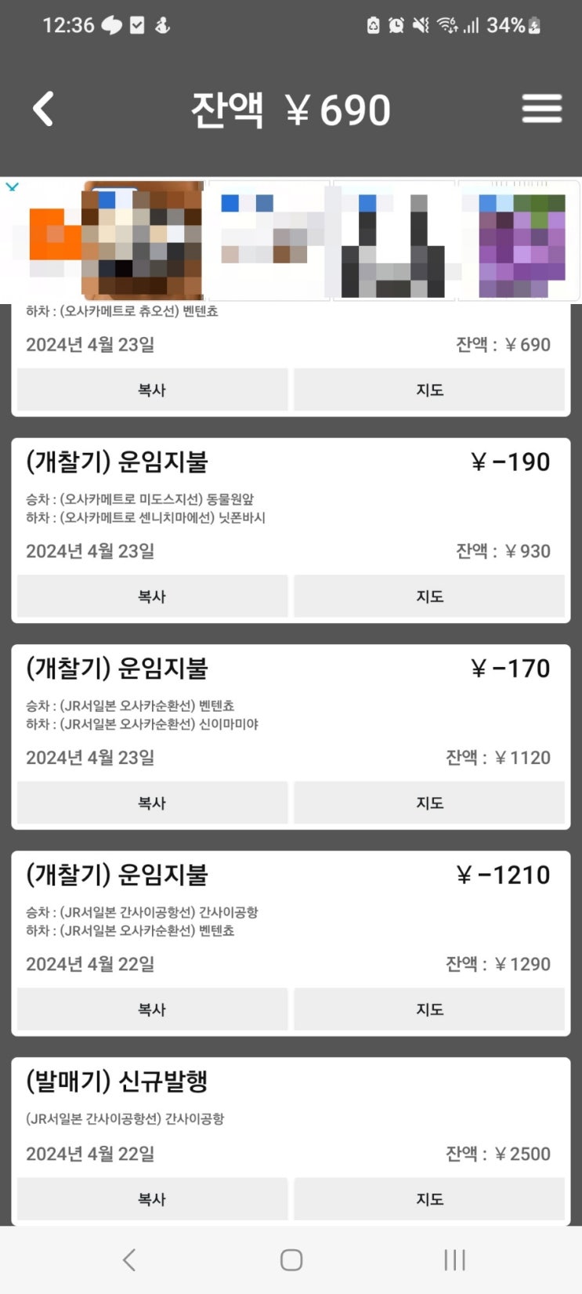
Task: Show map for the ¥-1210 fare entry
Action: click(x=429, y=1009)
